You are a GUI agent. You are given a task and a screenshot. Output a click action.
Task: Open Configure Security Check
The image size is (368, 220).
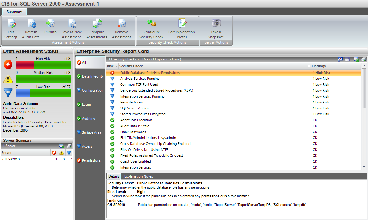[151, 29]
